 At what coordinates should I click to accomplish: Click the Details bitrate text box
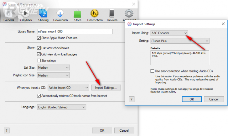(x=180, y=57)
